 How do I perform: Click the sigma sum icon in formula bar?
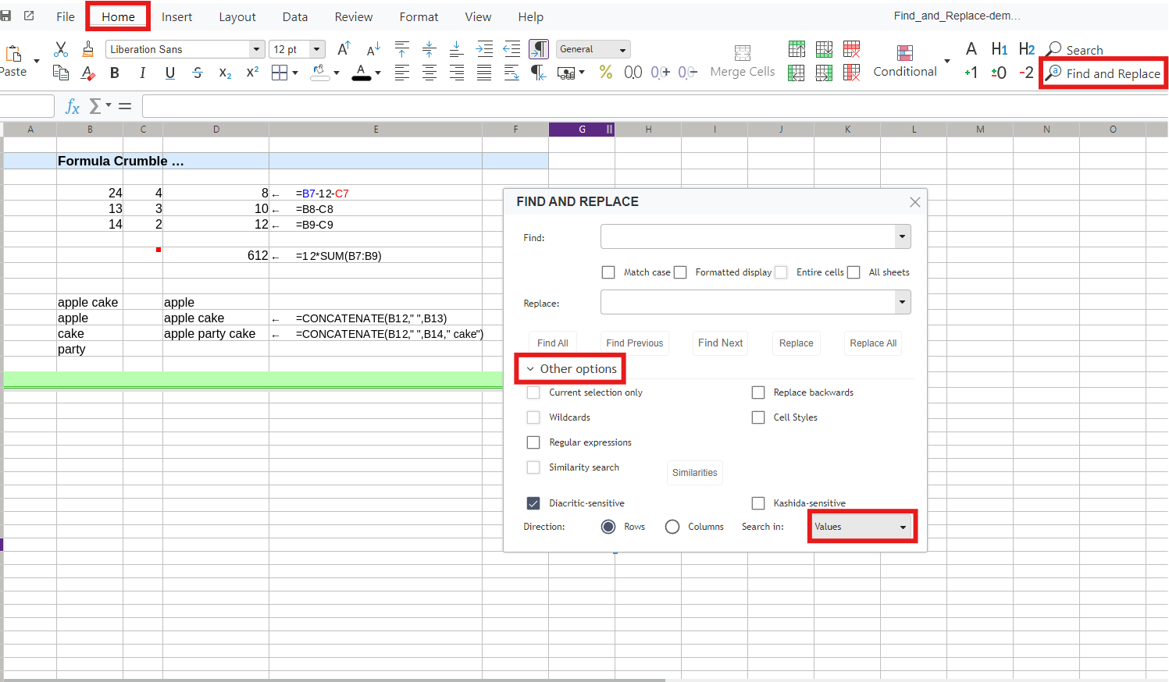click(x=94, y=105)
